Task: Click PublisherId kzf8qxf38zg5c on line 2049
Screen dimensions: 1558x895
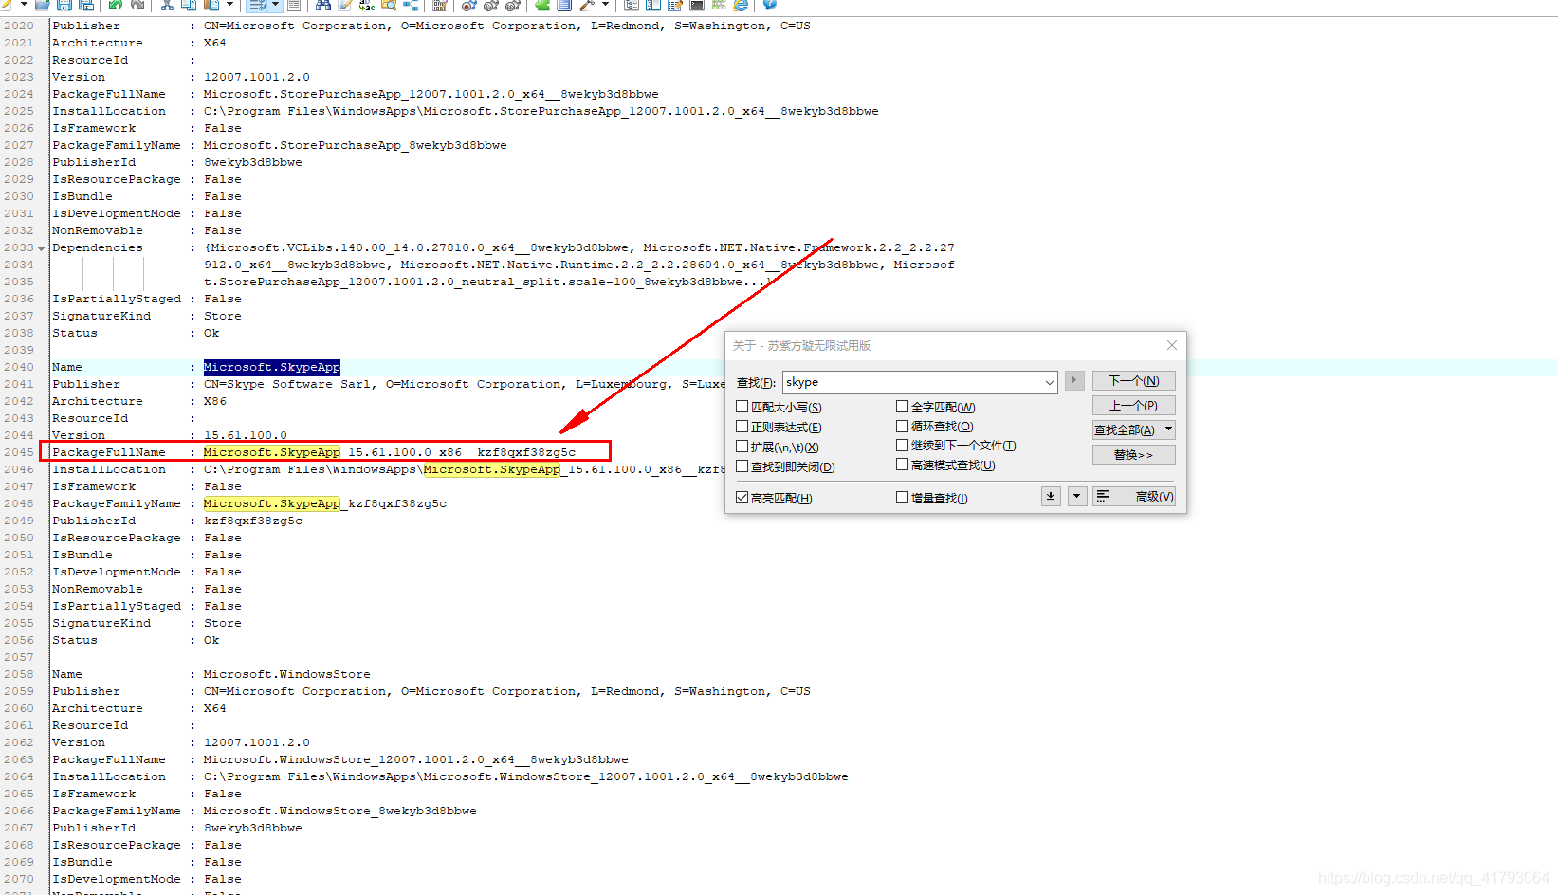Action: click(253, 521)
